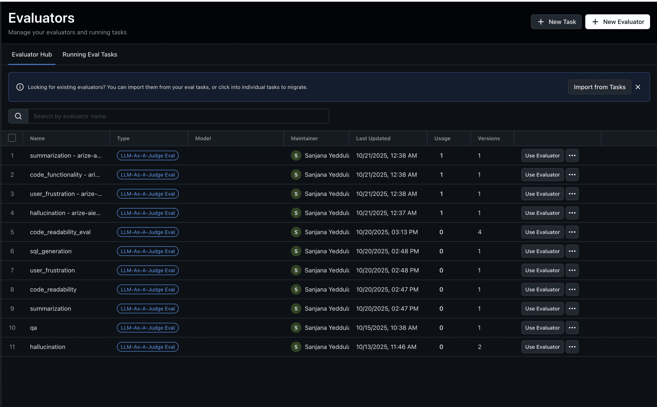Select the Evaluator Hub tab
Screen dimensions: 657x407
coord(32,54)
